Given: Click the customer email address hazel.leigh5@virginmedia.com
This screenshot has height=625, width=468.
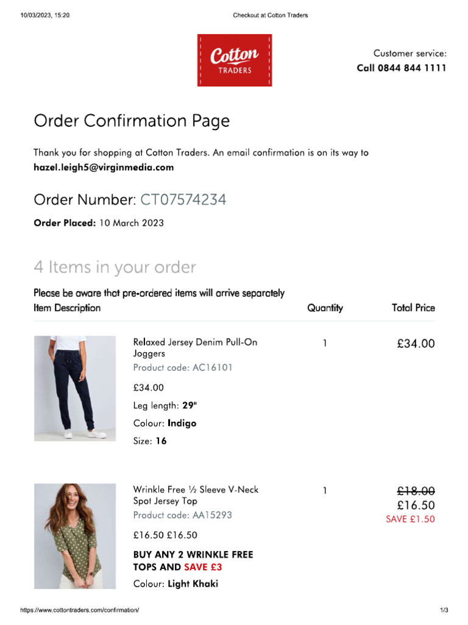Looking at the screenshot, I should point(104,167).
